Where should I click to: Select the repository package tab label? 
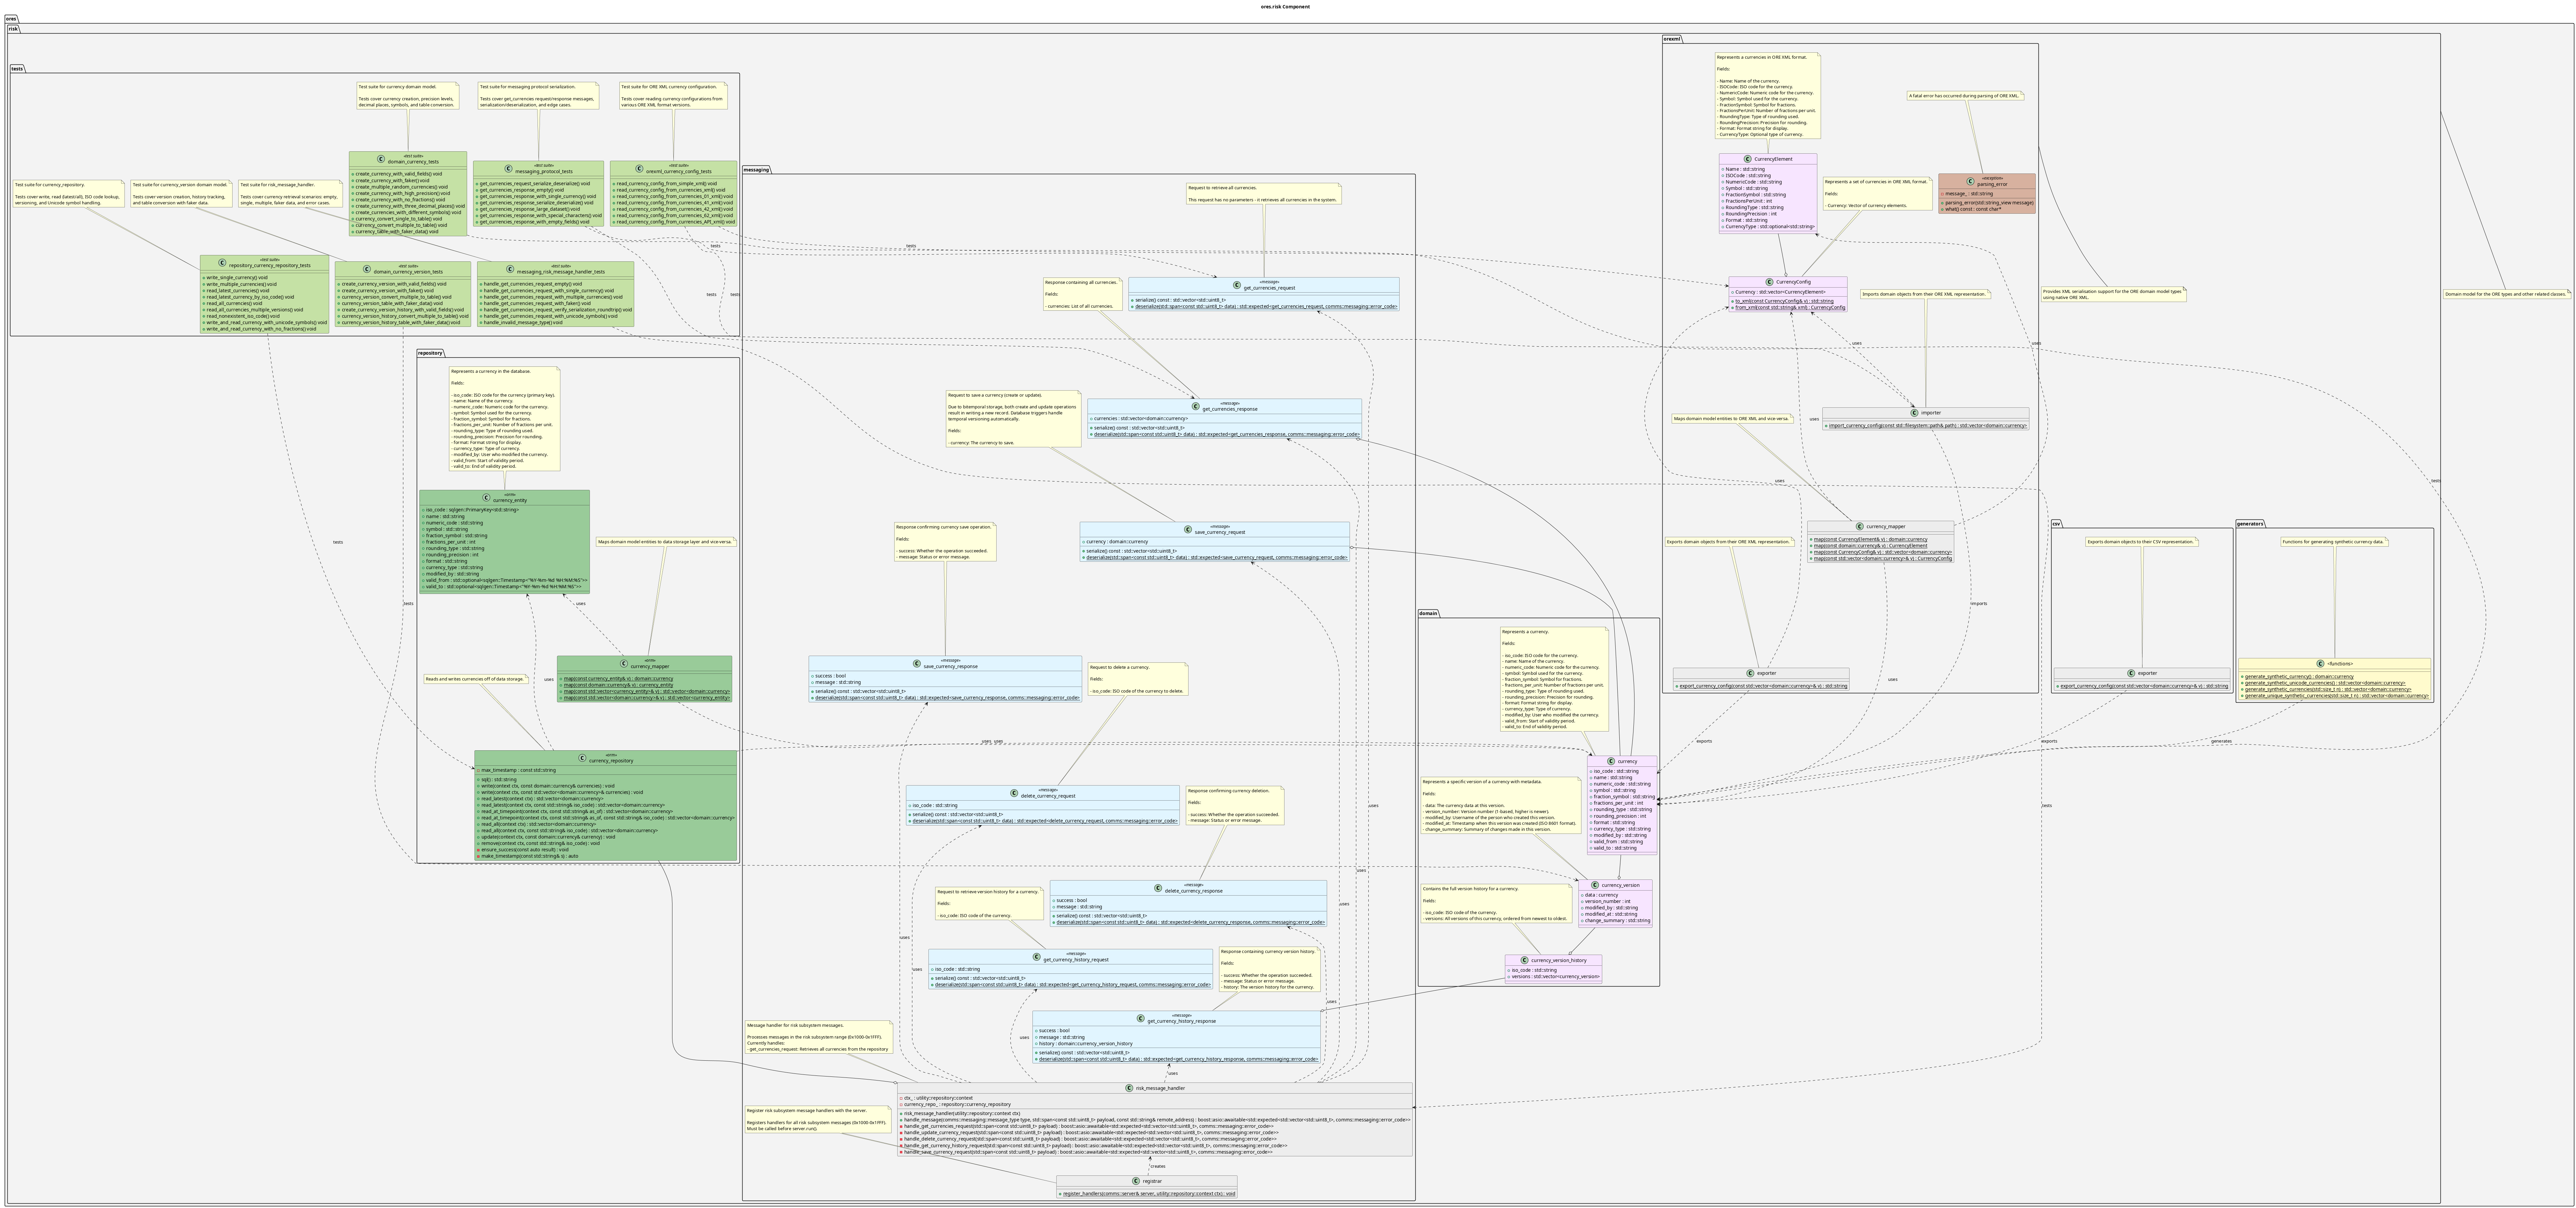pos(430,353)
